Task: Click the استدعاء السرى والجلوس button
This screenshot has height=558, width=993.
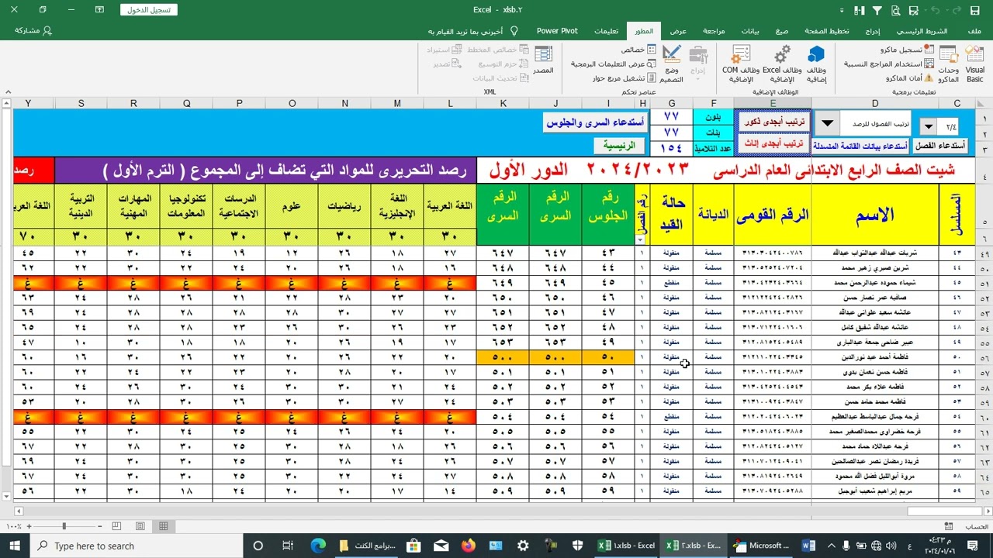Action: 594,122
